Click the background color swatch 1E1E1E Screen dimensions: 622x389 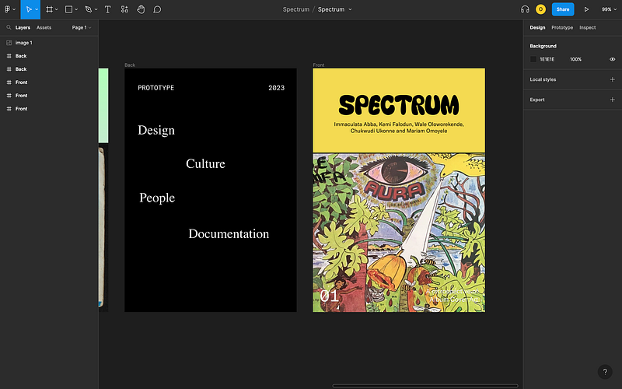click(x=533, y=59)
